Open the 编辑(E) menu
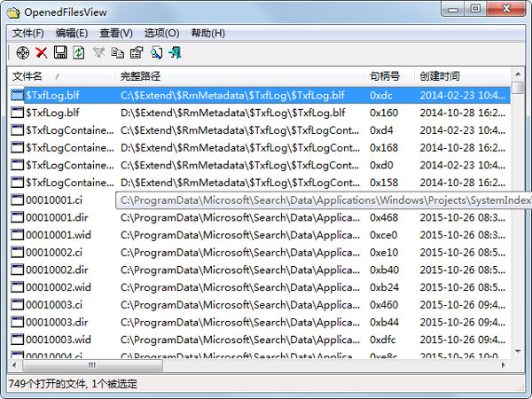Viewport: 532px width, 399px height. [72, 34]
